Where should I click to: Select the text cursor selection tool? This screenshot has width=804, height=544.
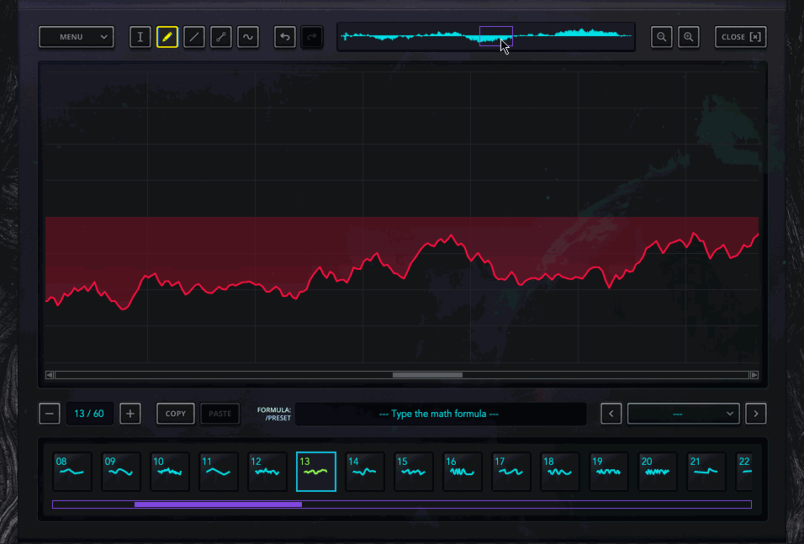pyautogui.click(x=140, y=37)
